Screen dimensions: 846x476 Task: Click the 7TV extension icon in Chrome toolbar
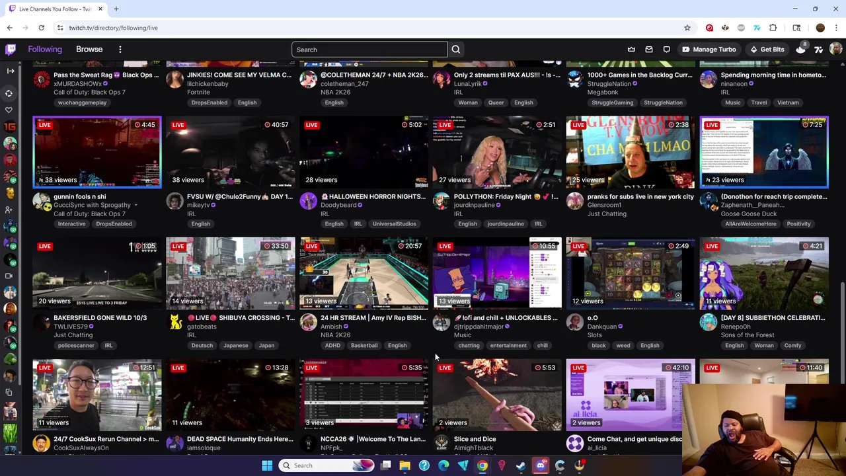[x=757, y=28]
